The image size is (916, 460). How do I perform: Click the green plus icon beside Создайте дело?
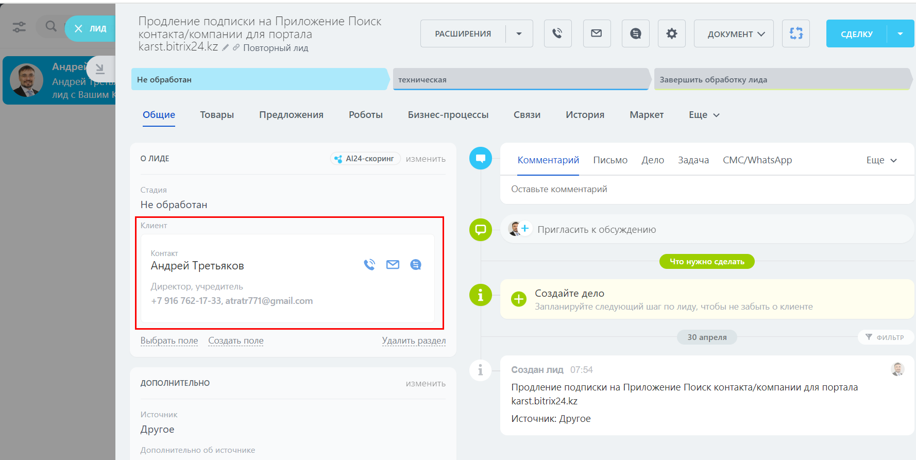(x=518, y=299)
